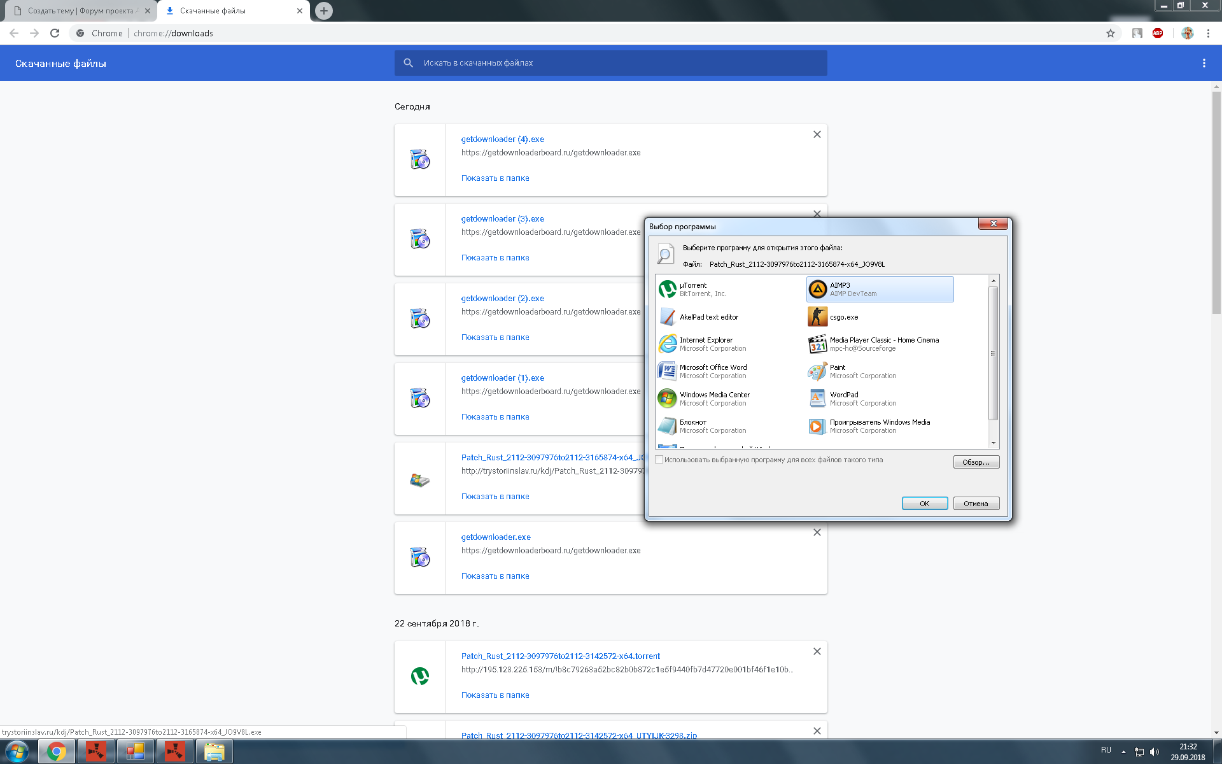Viewport: 1222px width, 764px height.
Task: Select µTorrent in the program list
Action: coord(694,289)
